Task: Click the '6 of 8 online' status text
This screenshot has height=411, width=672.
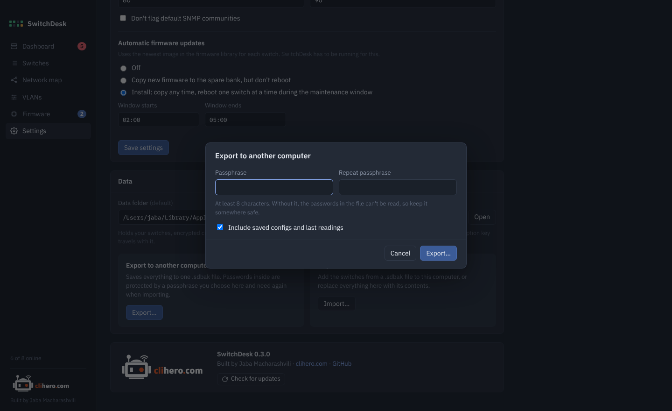Action: pos(26,358)
